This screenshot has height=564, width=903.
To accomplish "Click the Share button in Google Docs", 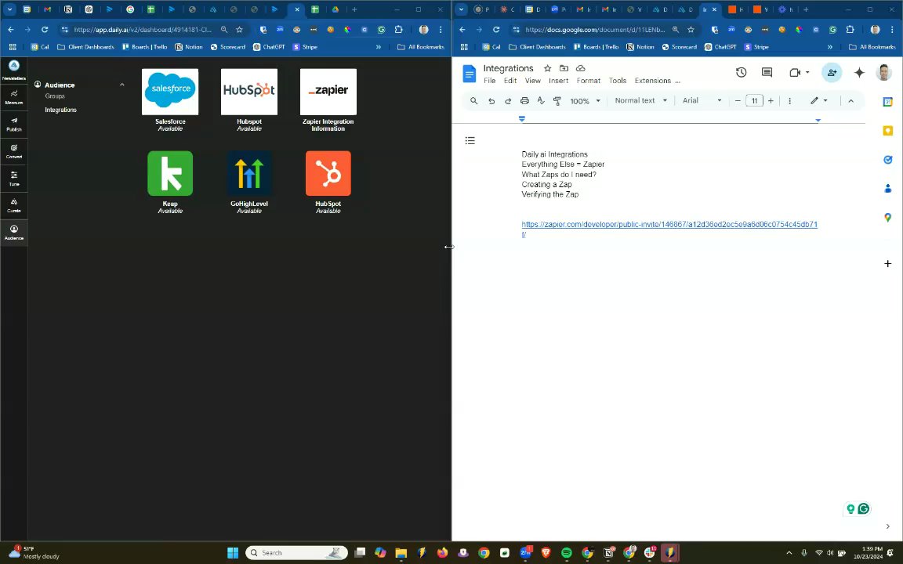I will [832, 73].
